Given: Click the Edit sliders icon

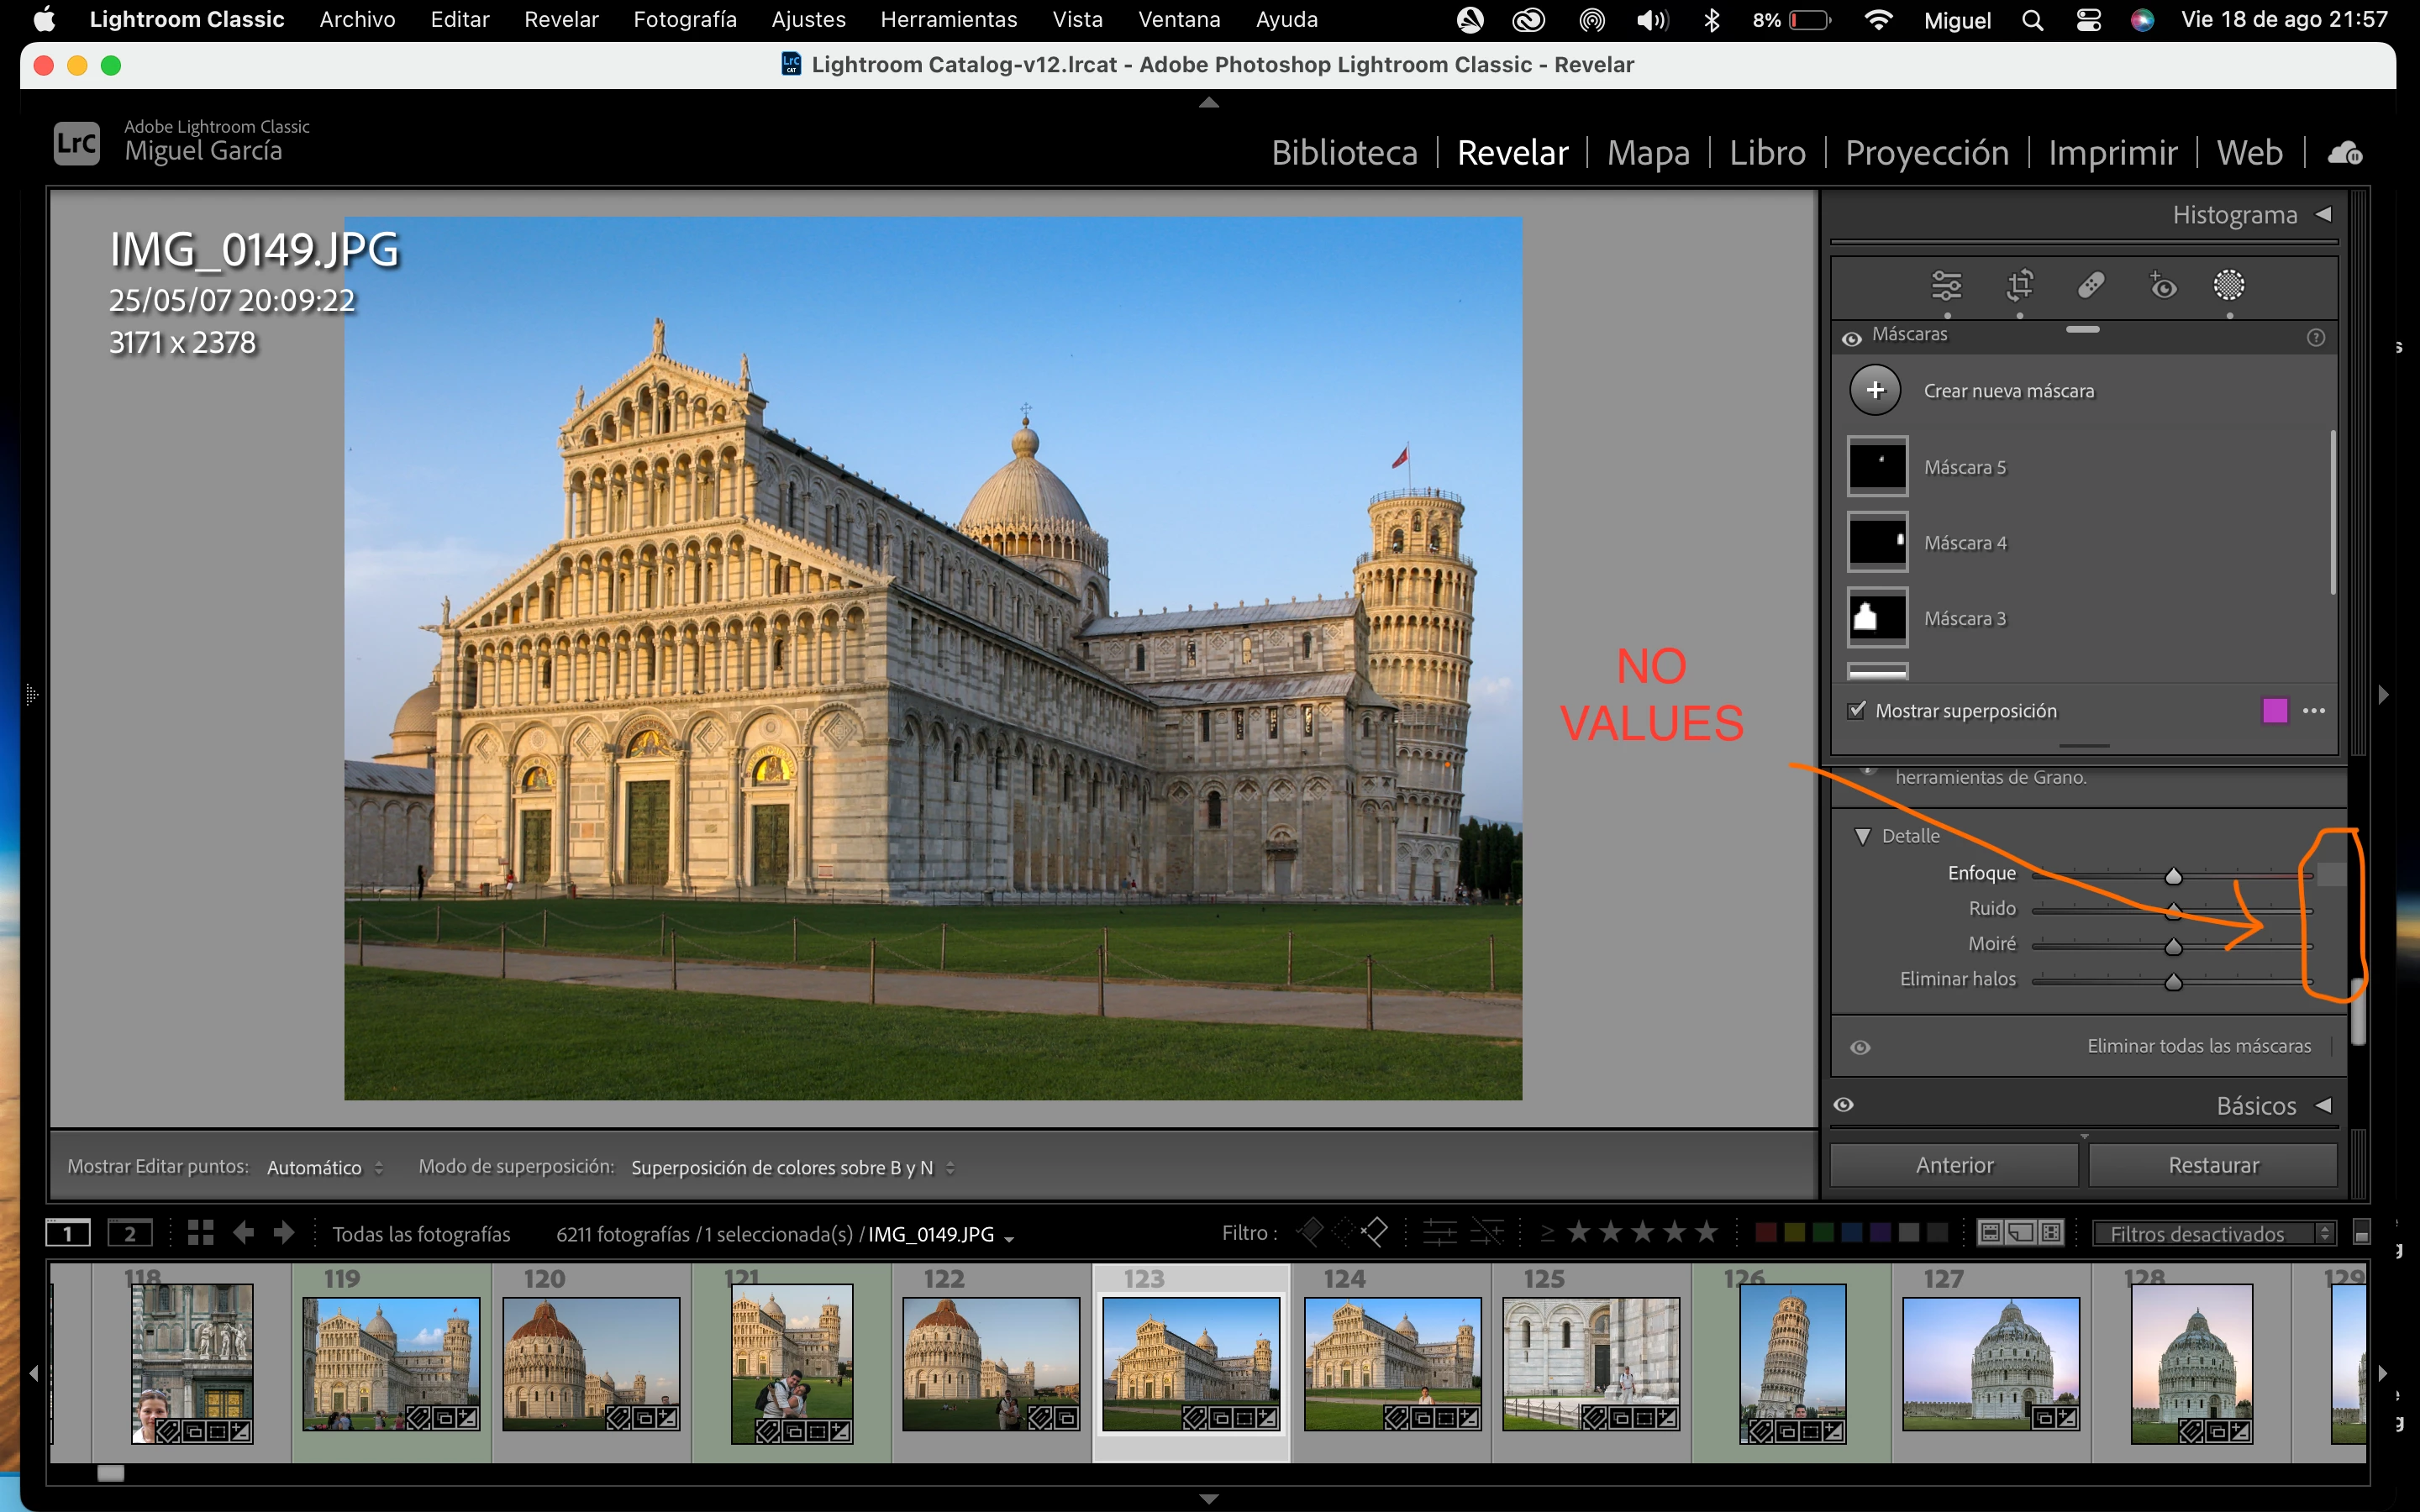Looking at the screenshot, I should coord(1946,286).
